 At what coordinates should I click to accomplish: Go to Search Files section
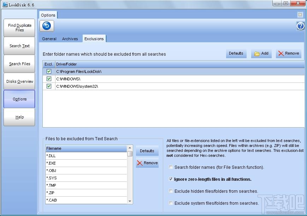click(x=19, y=64)
